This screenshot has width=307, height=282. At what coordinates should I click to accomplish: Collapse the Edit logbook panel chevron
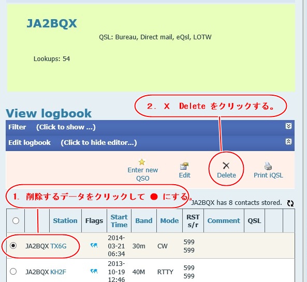(x=288, y=141)
